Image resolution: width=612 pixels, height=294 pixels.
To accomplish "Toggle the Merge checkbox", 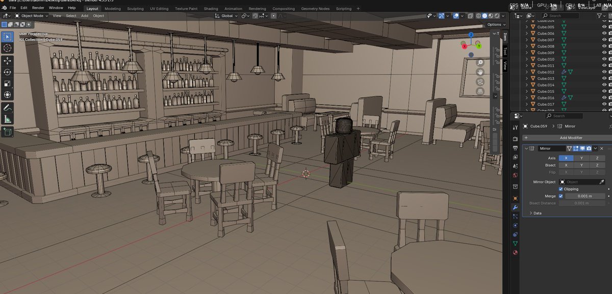I will pos(561,196).
